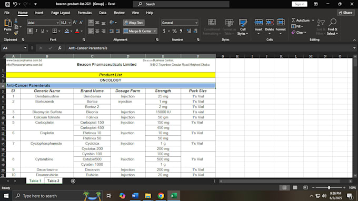Apply Comma Style number format

(x=181, y=31)
